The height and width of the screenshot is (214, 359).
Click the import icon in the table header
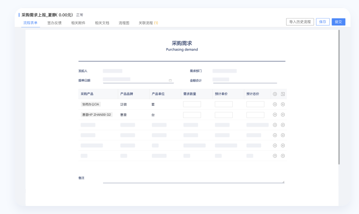(283, 94)
